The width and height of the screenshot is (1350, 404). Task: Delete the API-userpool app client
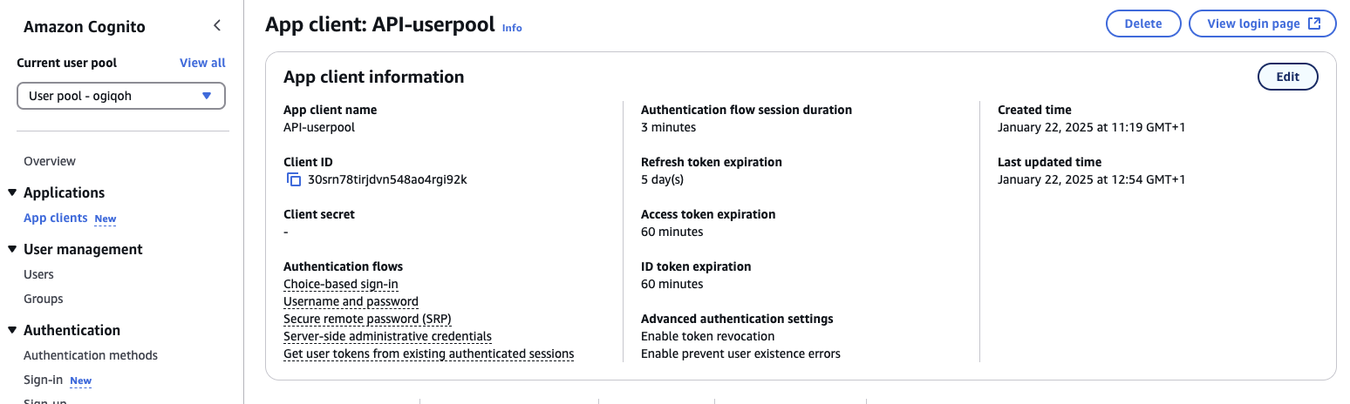click(x=1142, y=24)
